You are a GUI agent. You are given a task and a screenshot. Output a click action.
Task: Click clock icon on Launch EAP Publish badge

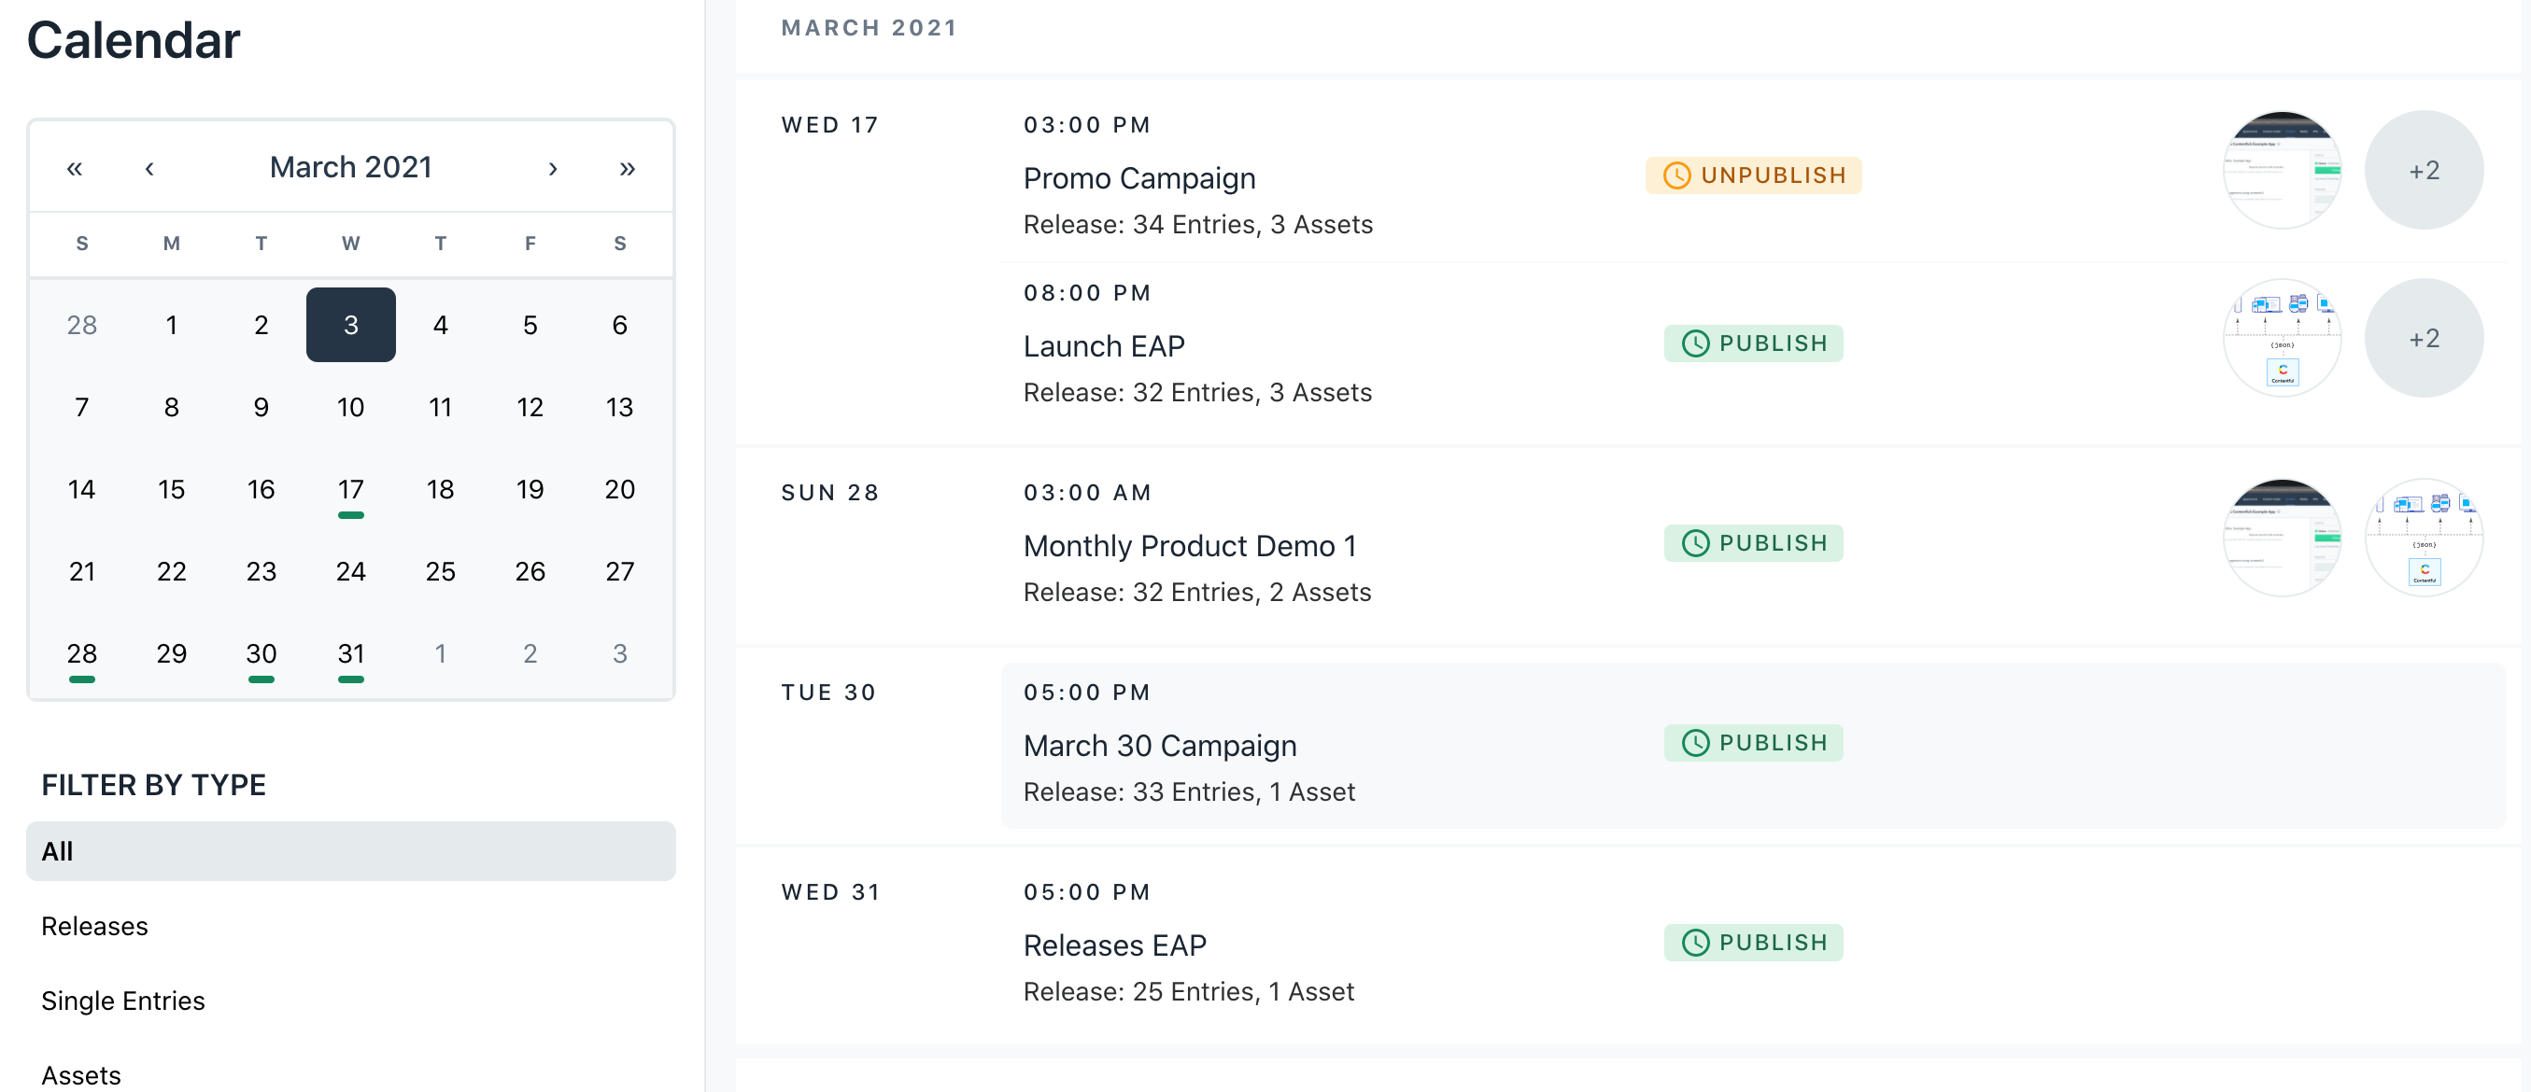click(x=1695, y=343)
